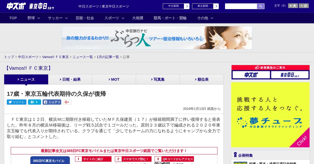Go to ニュース一覧 breadcrumb link

83,57
